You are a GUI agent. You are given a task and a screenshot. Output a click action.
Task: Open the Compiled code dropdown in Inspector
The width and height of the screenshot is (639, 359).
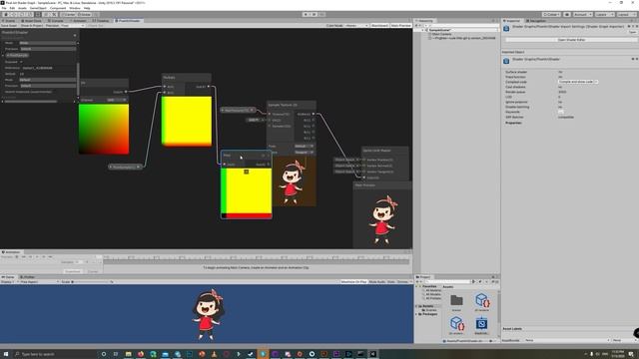(x=578, y=82)
